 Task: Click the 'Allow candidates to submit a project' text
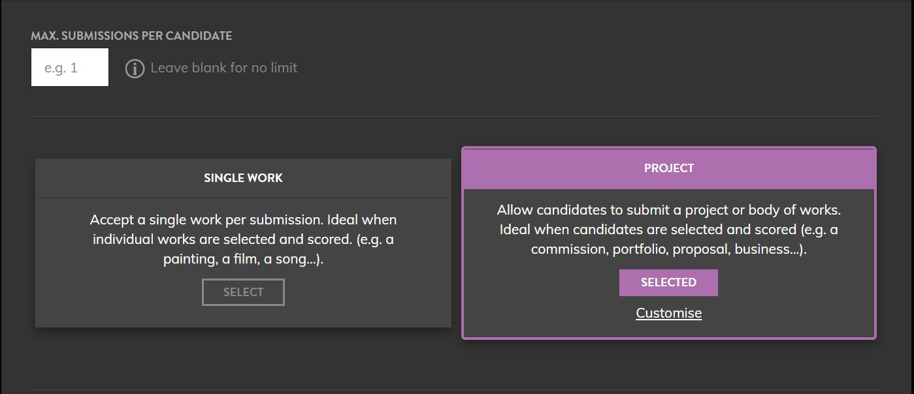click(x=621, y=210)
